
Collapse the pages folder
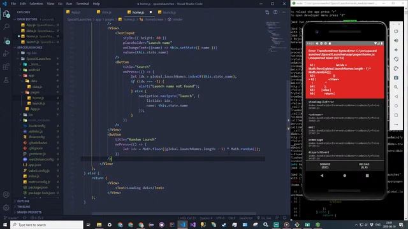tap(34, 92)
